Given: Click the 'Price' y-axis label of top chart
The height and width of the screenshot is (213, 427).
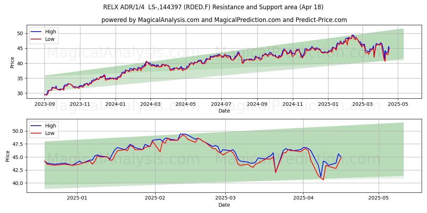Looking at the screenshot, I should point(12,62).
